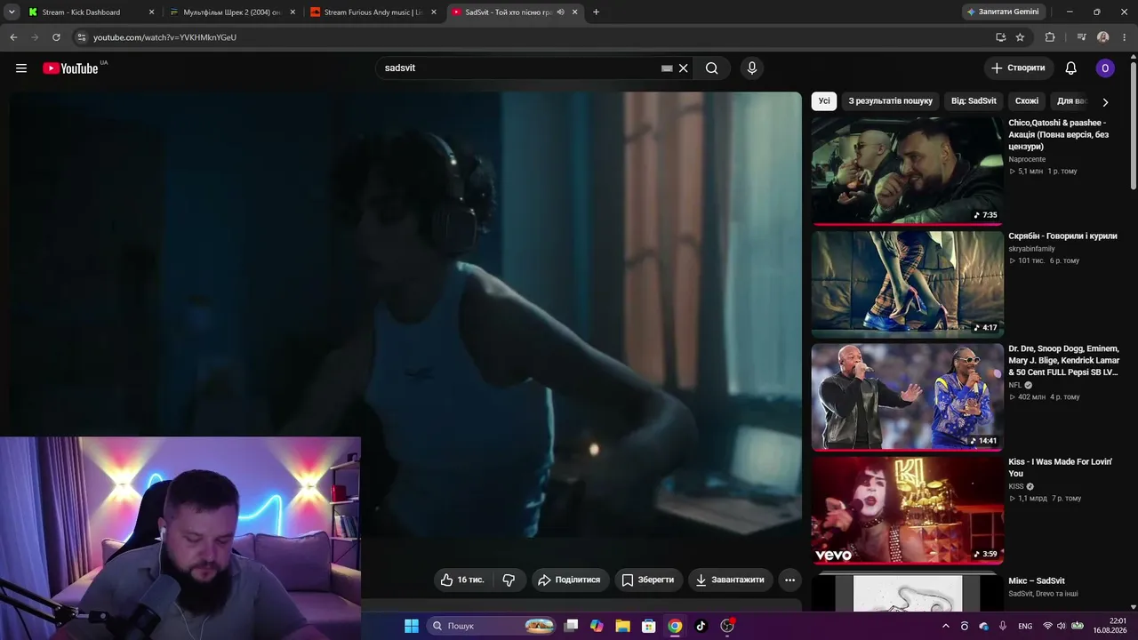Screen dimensions: 1138x640
Task: Clear the search field with the X
Action: click(x=684, y=68)
